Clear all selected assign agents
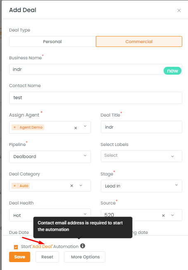 (x=76, y=128)
